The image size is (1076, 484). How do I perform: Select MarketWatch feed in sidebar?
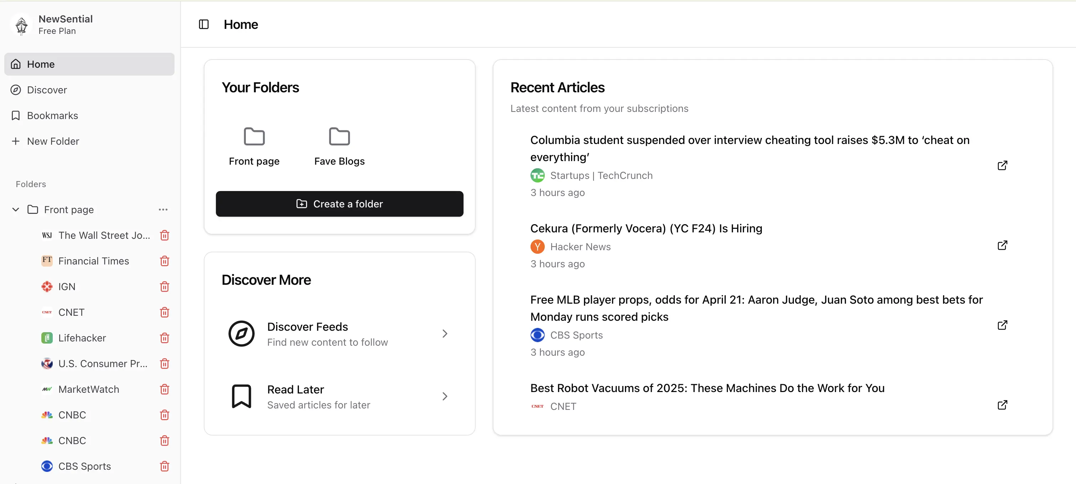click(89, 389)
